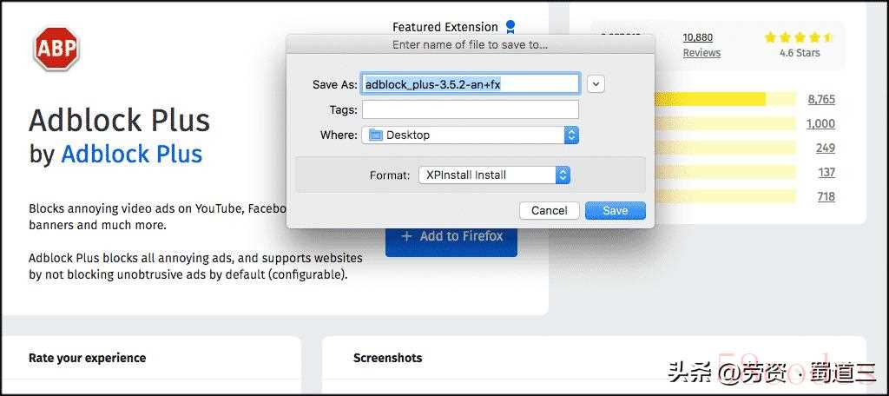
Task: Click the Add to Firefox button
Action: click(x=451, y=236)
